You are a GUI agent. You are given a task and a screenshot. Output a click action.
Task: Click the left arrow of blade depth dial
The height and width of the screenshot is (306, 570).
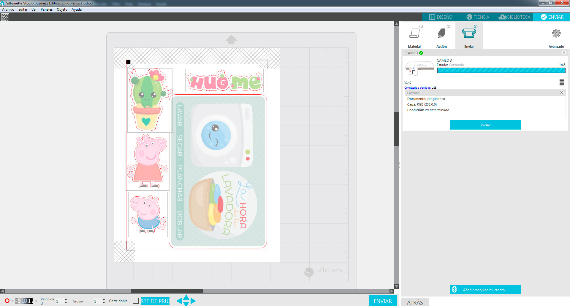click(x=13, y=301)
